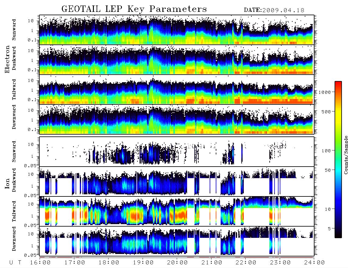The height and width of the screenshot is (268, 348).
Task: Click the 18:00 time tick label
Action: point(109,263)
